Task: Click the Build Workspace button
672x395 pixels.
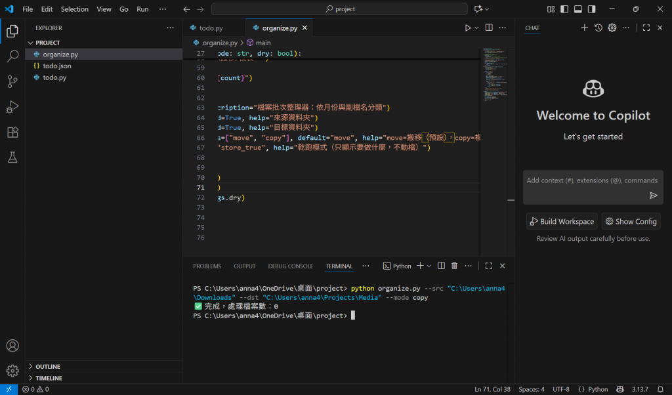Action: coord(561,221)
